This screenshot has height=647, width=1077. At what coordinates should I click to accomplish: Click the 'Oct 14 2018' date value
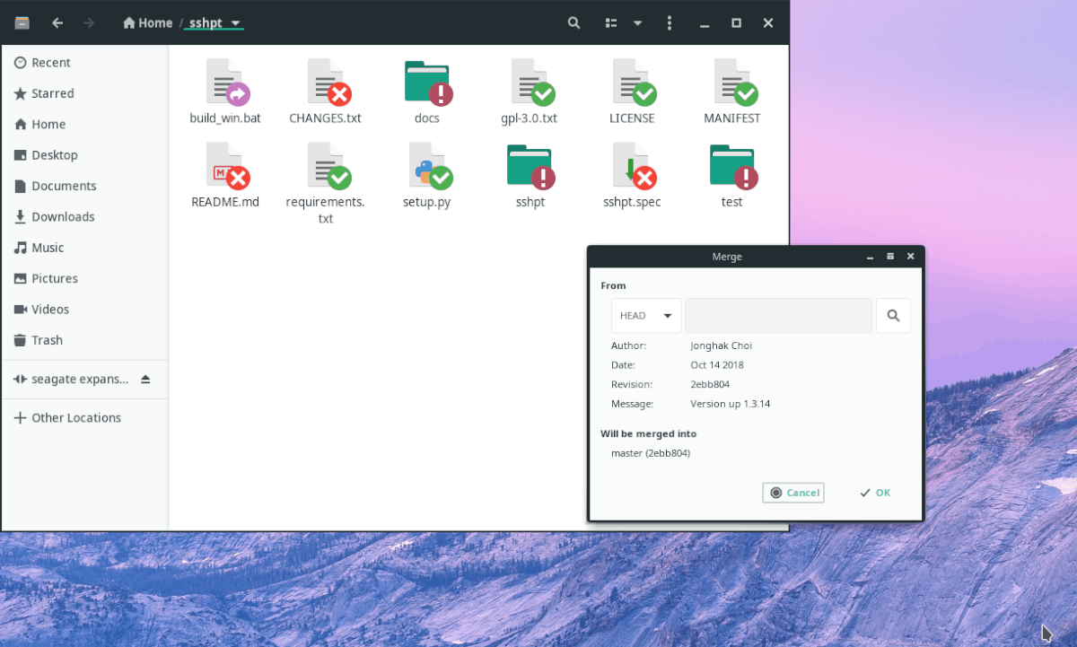pos(717,365)
